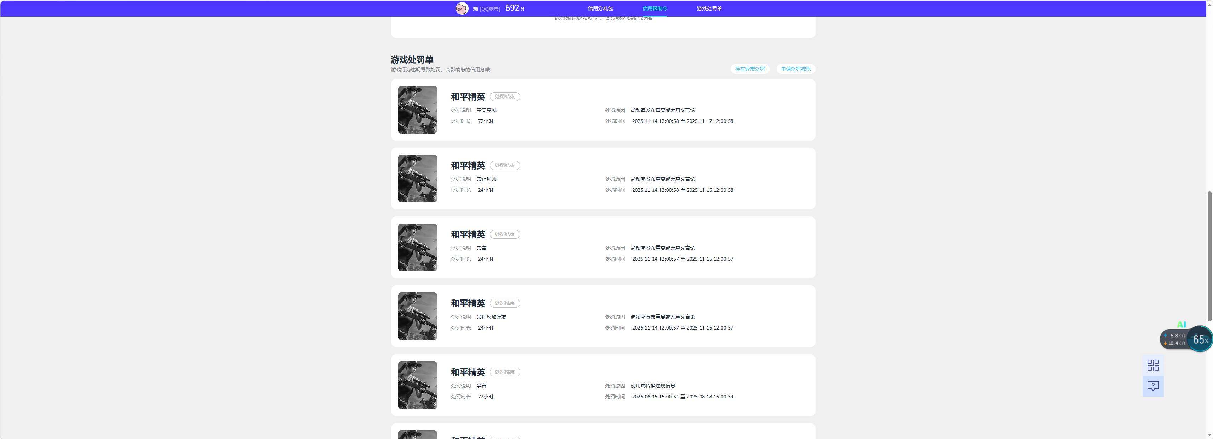The image size is (1213, 439).
Task: Click the 65% circular floating widget
Action: tap(1199, 339)
